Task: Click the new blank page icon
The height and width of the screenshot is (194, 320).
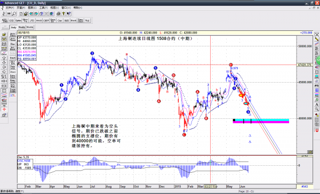Action: 21,14
